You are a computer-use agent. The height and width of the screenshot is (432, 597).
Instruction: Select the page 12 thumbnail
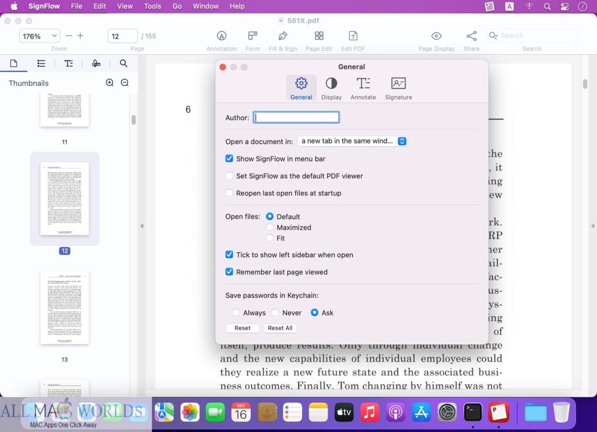tap(64, 198)
